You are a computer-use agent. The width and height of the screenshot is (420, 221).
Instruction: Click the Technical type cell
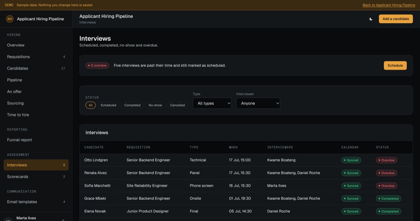pyautogui.click(x=198, y=160)
